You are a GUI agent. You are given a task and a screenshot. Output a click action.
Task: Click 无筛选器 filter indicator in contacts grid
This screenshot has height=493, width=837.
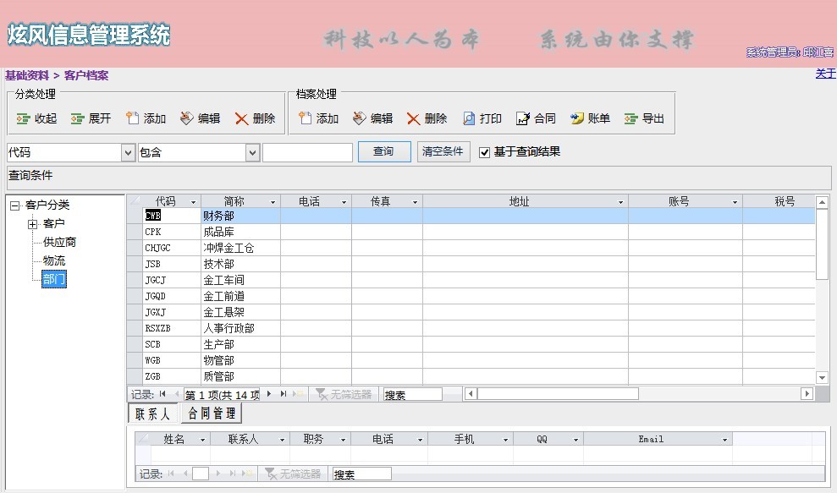click(293, 474)
